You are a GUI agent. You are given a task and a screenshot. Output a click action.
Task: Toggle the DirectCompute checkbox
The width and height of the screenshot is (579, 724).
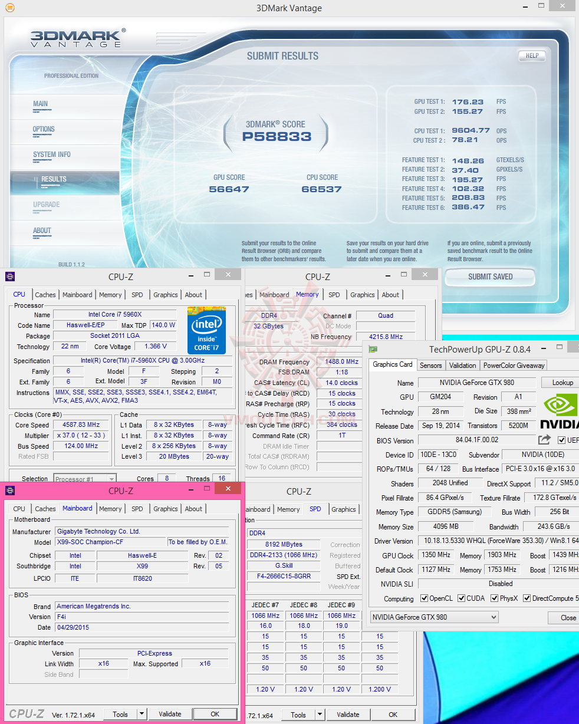coord(527,598)
